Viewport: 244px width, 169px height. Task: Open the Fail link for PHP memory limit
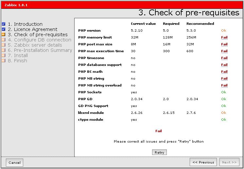[224, 38]
